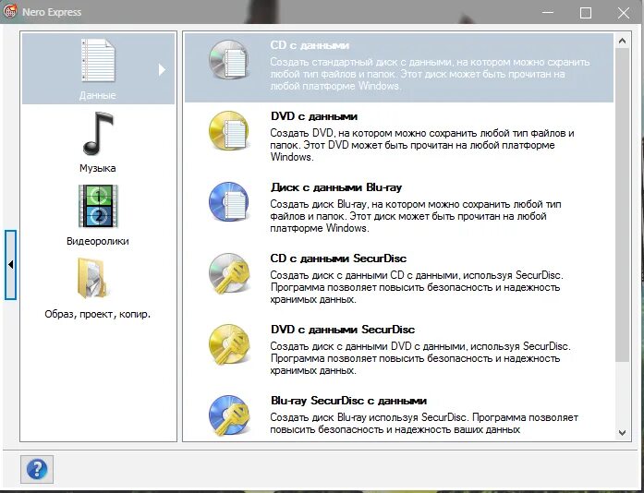Image resolution: width=644 pixels, height=493 pixels.
Task: Click the white arrow beside Данные
Action: (x=162, y=70)
